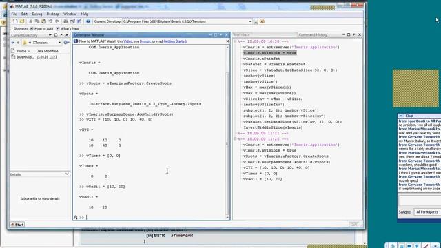
Task: Click the Cut scissors icon
Action: click(30, 21)
